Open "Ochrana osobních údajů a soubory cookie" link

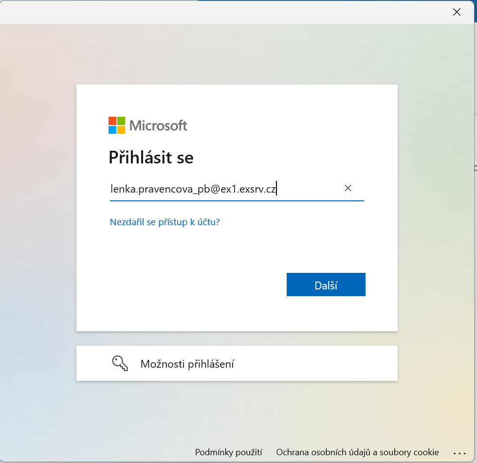[357, 452]
